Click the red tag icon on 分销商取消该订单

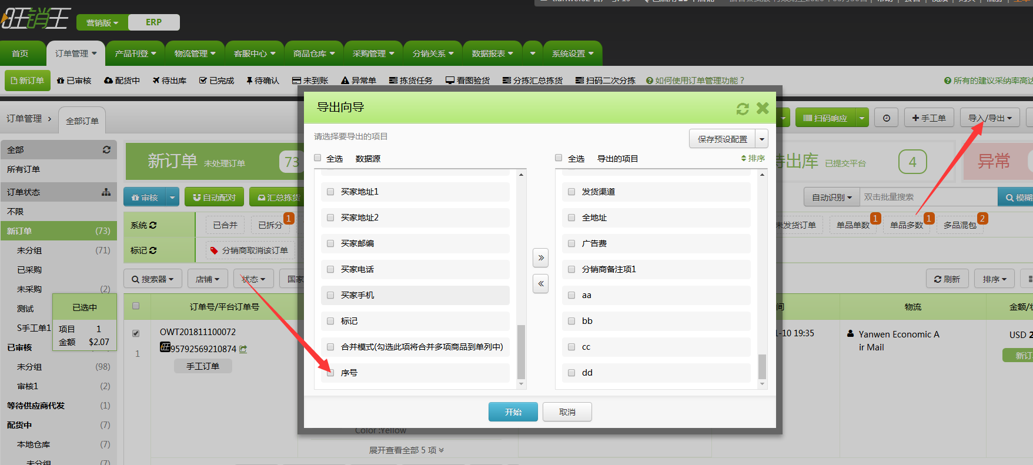coord(215,250)
